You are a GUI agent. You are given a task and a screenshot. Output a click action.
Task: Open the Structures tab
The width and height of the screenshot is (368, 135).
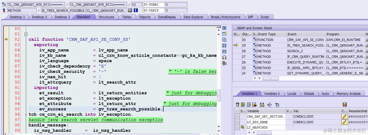click(107, 17)
